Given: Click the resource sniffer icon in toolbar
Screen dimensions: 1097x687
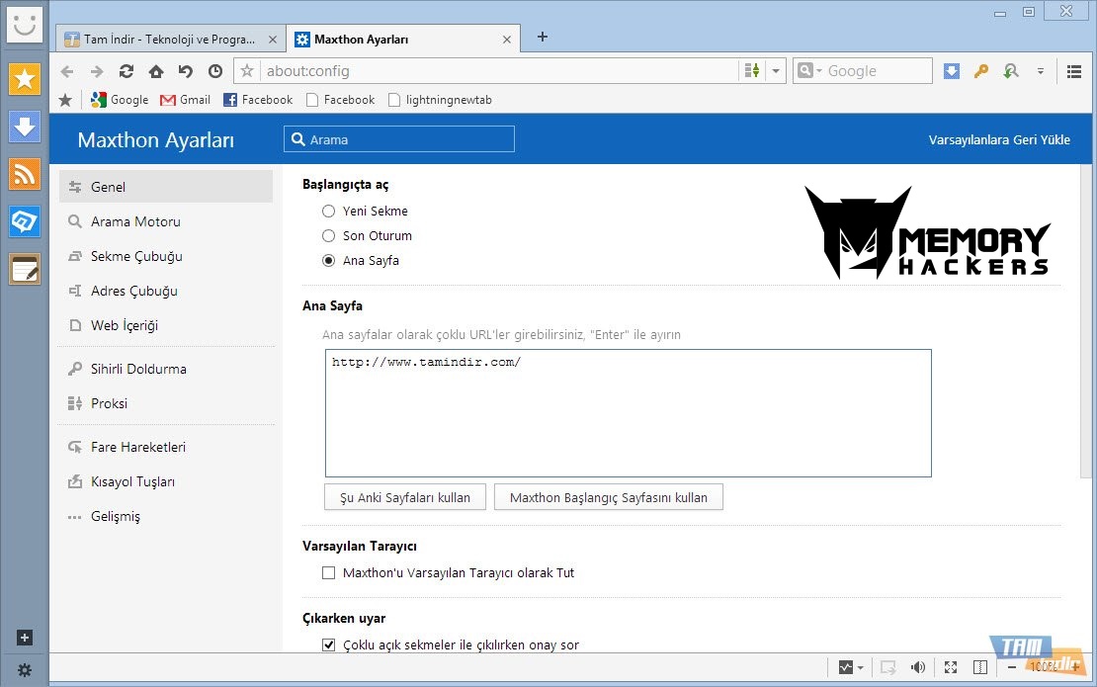Looking at the screenshot, I should [1010, 70].
